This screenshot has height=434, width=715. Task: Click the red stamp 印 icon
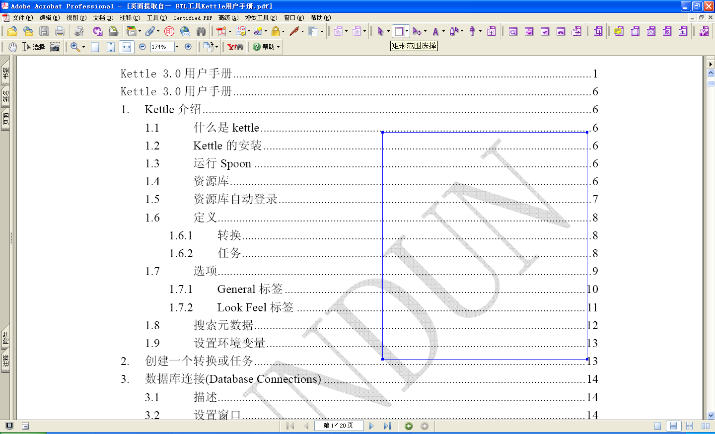pyautogui.click(x=169, y=31)
